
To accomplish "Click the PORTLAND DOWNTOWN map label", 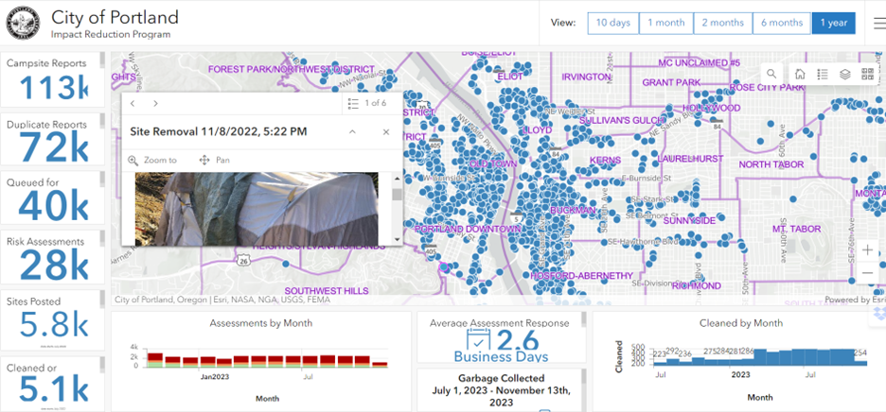I will [x=468, y=230].
